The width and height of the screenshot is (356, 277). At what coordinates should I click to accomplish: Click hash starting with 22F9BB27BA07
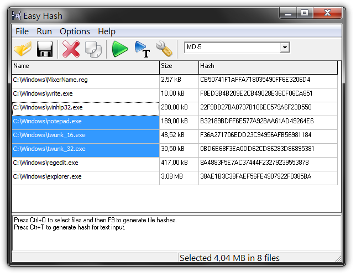268,109
